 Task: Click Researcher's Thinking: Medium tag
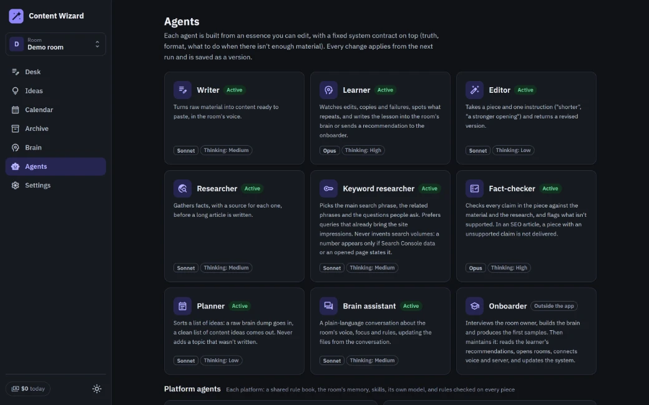226,268
